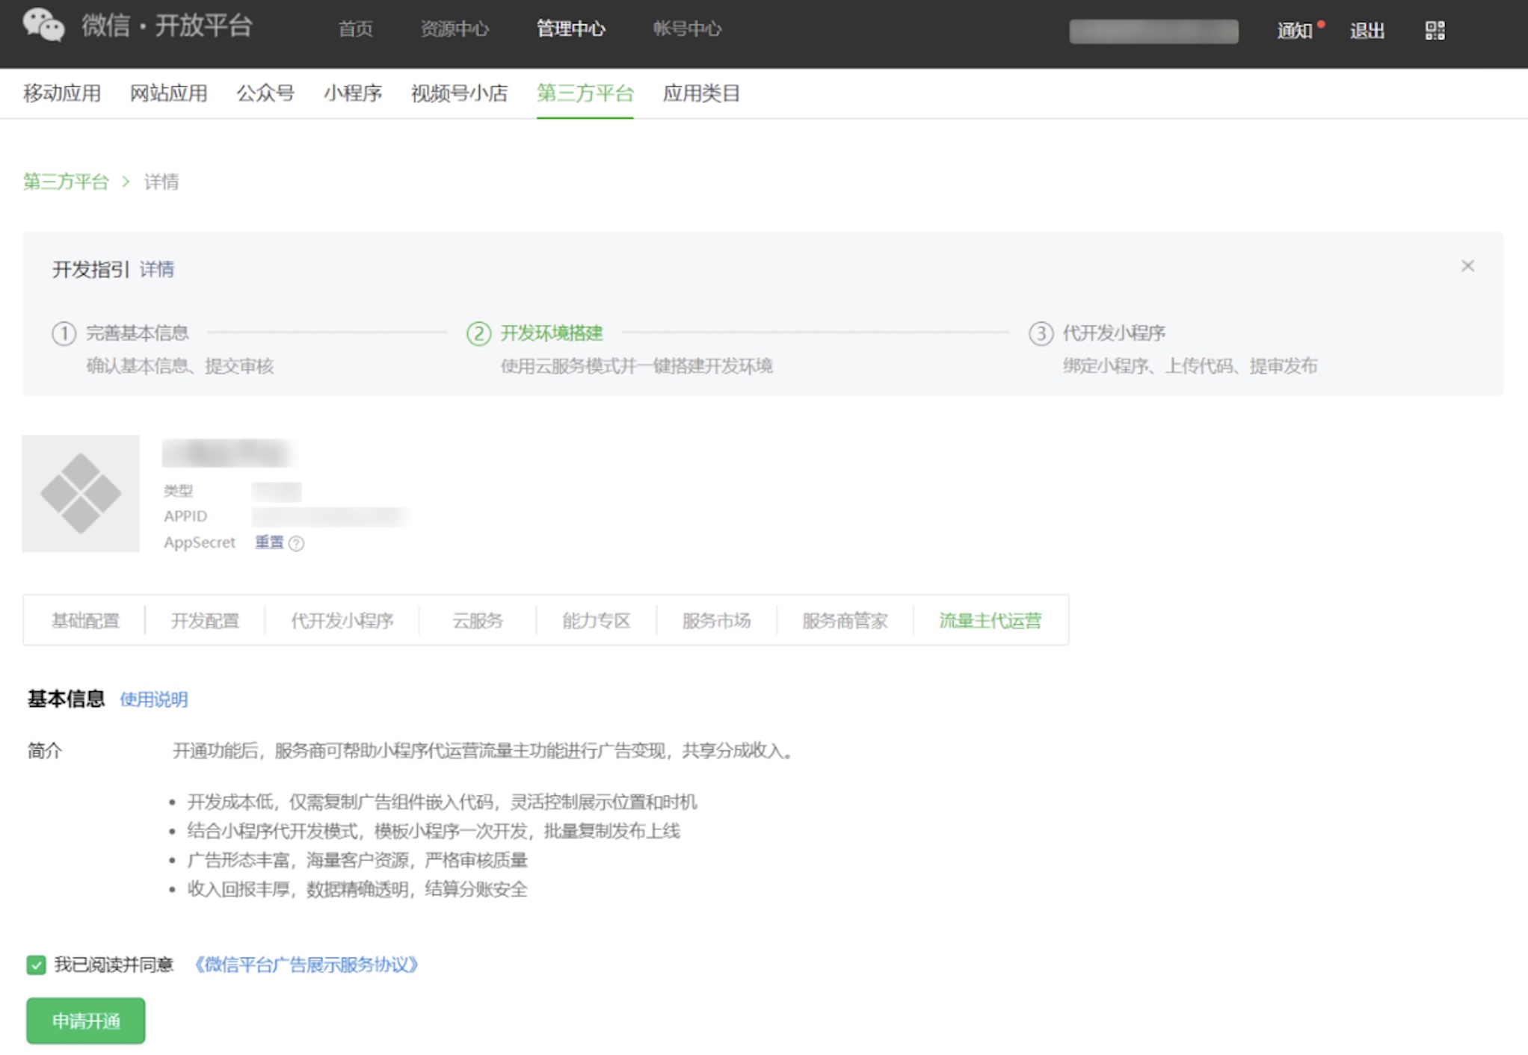Screen dimensions: 1528x1055
Task: Switch to 移动应用 tab
Action: [x=62, y=93]
